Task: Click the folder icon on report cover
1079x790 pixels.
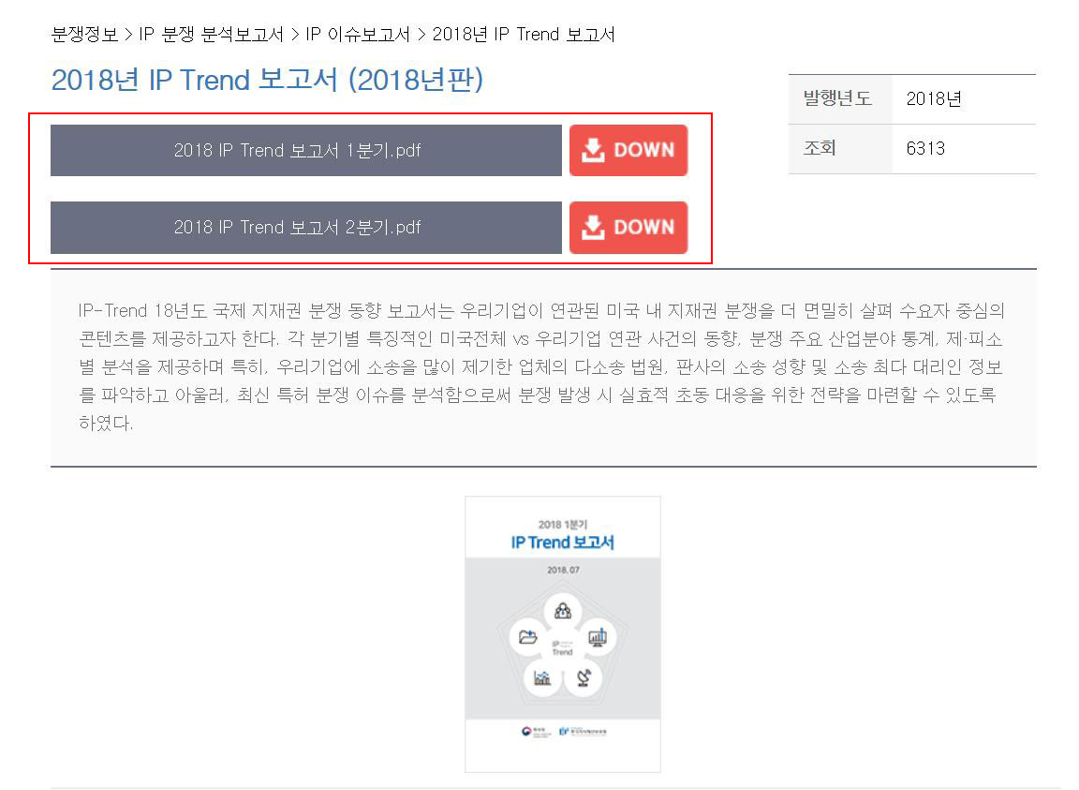Action: click(x=528, y=637)
